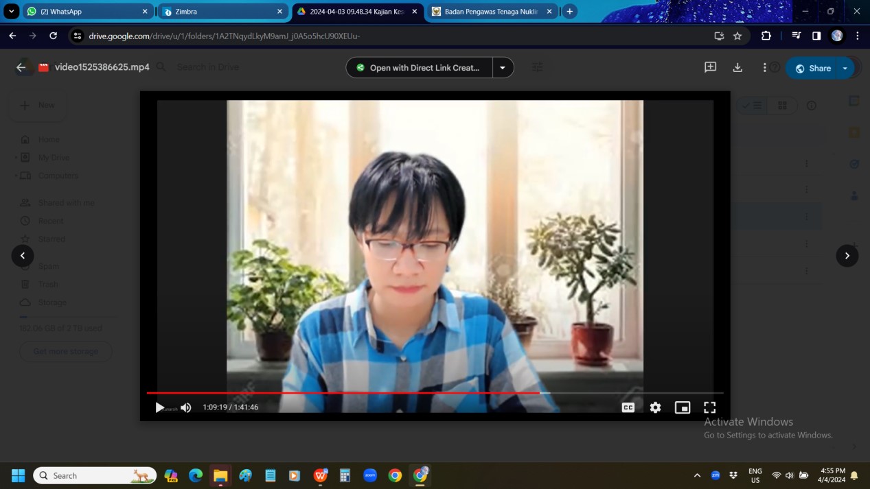
Task: Open the Calculator taskbar icon
Action: [345, 475]
